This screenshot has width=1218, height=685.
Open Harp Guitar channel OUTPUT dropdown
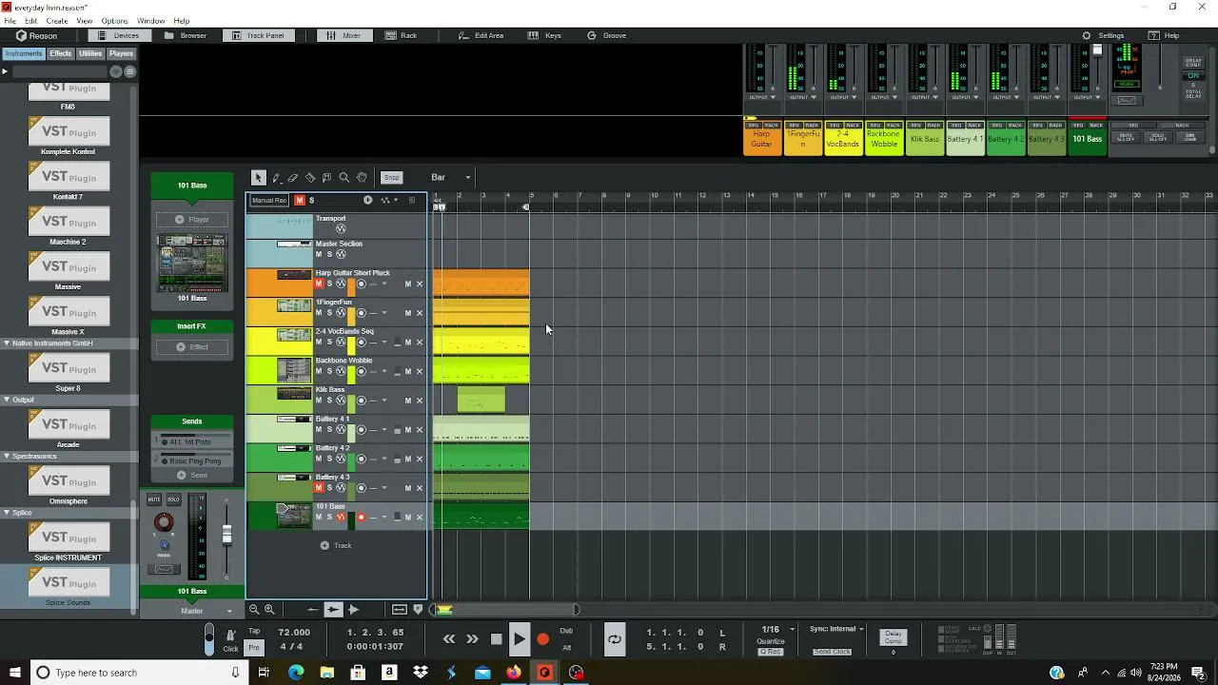[761, 97]
